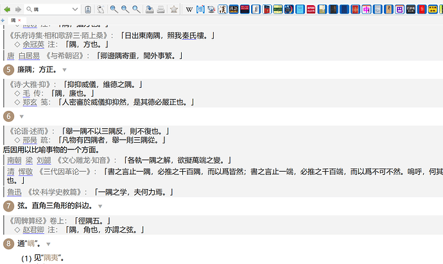Click the citation 《周髀算经》卷上

click(37, 221)
